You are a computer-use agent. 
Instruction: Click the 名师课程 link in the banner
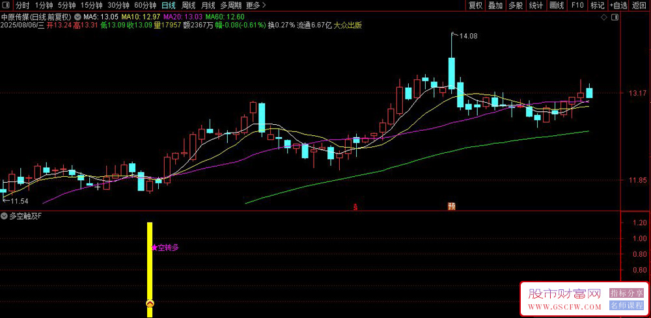click(626, 306)
